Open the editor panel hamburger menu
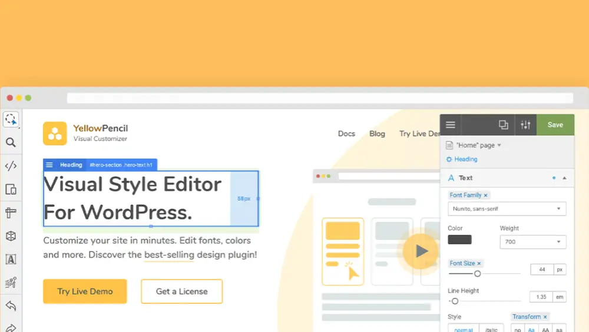The width and height of the screenshot is (589, 332). click(451, 125)
